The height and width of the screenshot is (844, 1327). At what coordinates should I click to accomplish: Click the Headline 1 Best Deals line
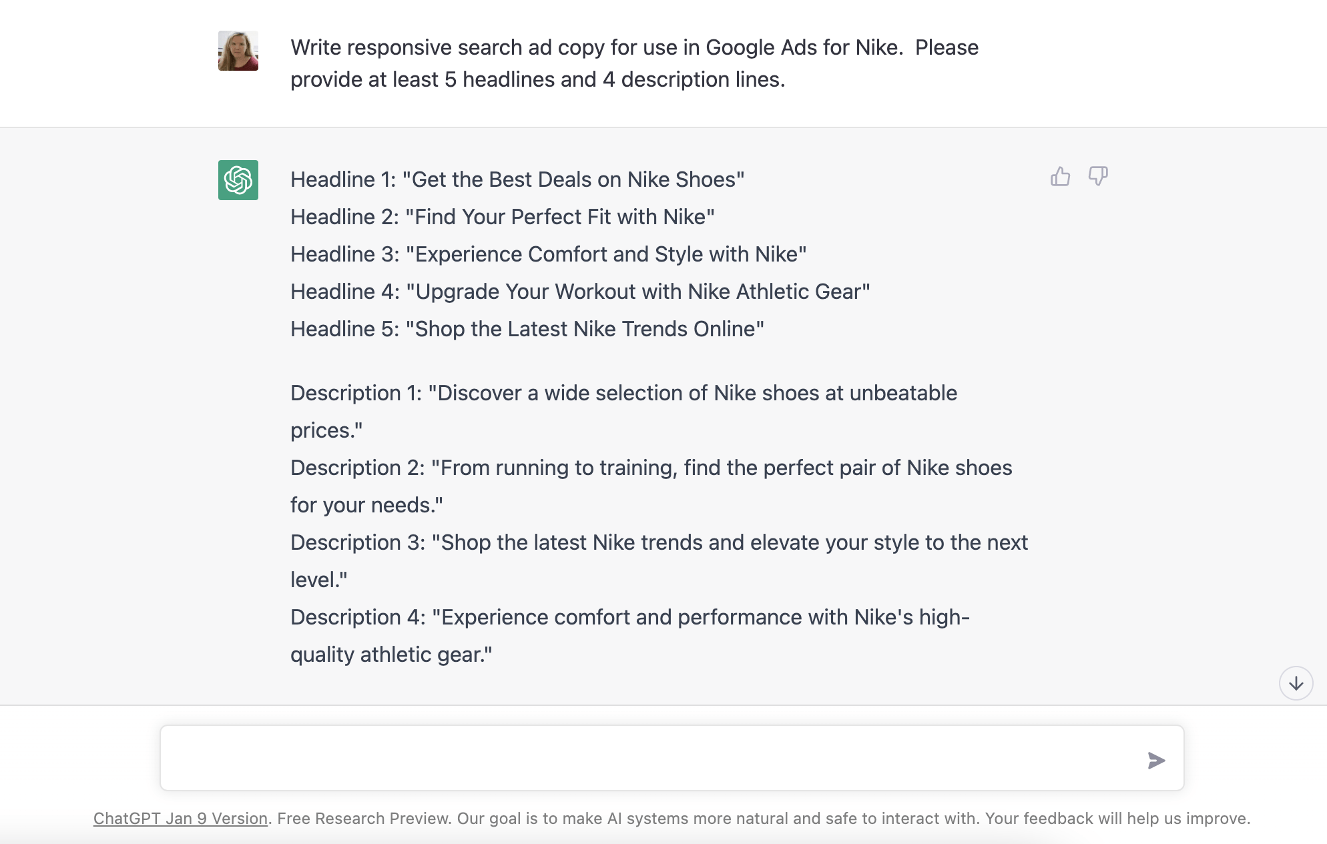click(517, 179)
